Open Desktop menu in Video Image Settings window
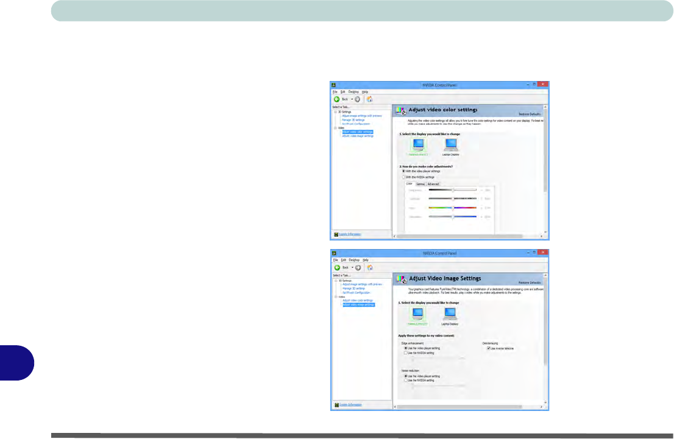The height and width of the screenshot is (439, 674). 354,260
